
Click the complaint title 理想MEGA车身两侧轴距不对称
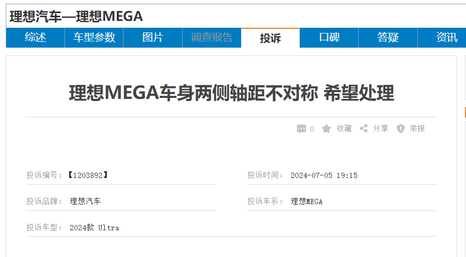click(194, 93)
